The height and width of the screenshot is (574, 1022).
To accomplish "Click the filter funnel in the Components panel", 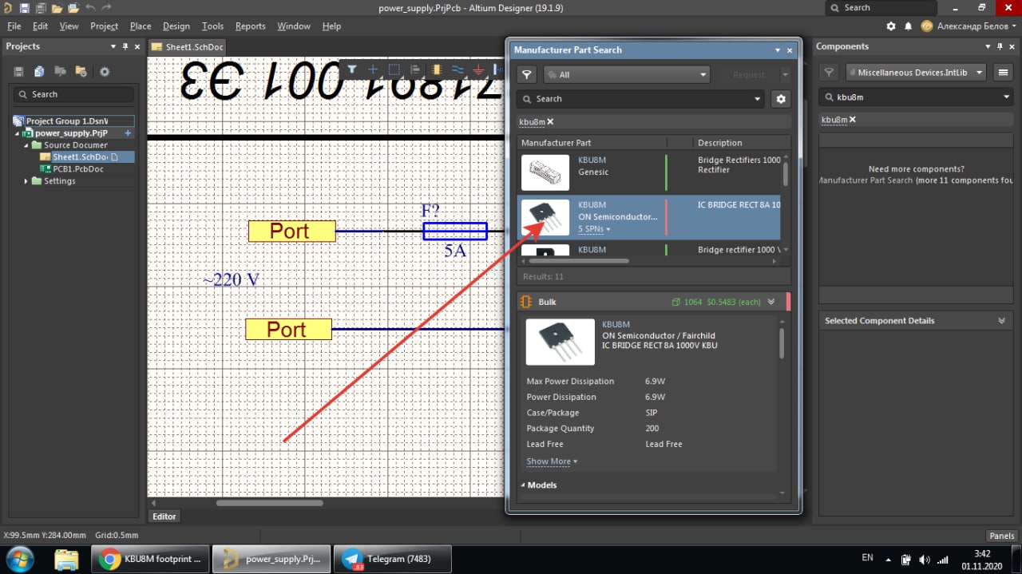I will pyautogui.click(x=830, y=73).
